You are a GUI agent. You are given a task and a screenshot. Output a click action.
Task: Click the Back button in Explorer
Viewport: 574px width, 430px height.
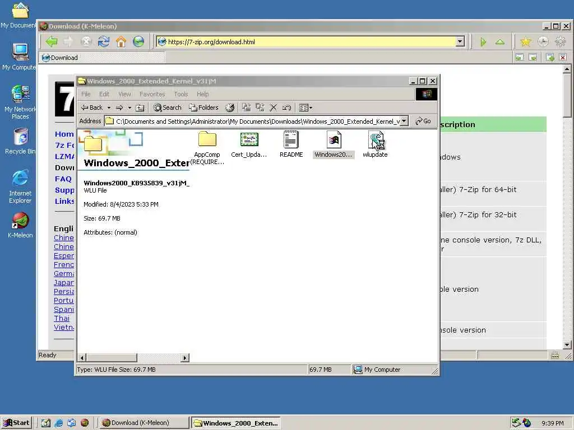[92, 107]
